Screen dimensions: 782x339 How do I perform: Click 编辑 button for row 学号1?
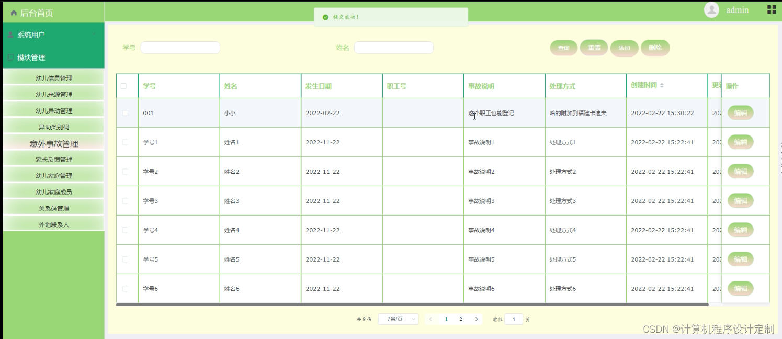(x=740, y=142)
